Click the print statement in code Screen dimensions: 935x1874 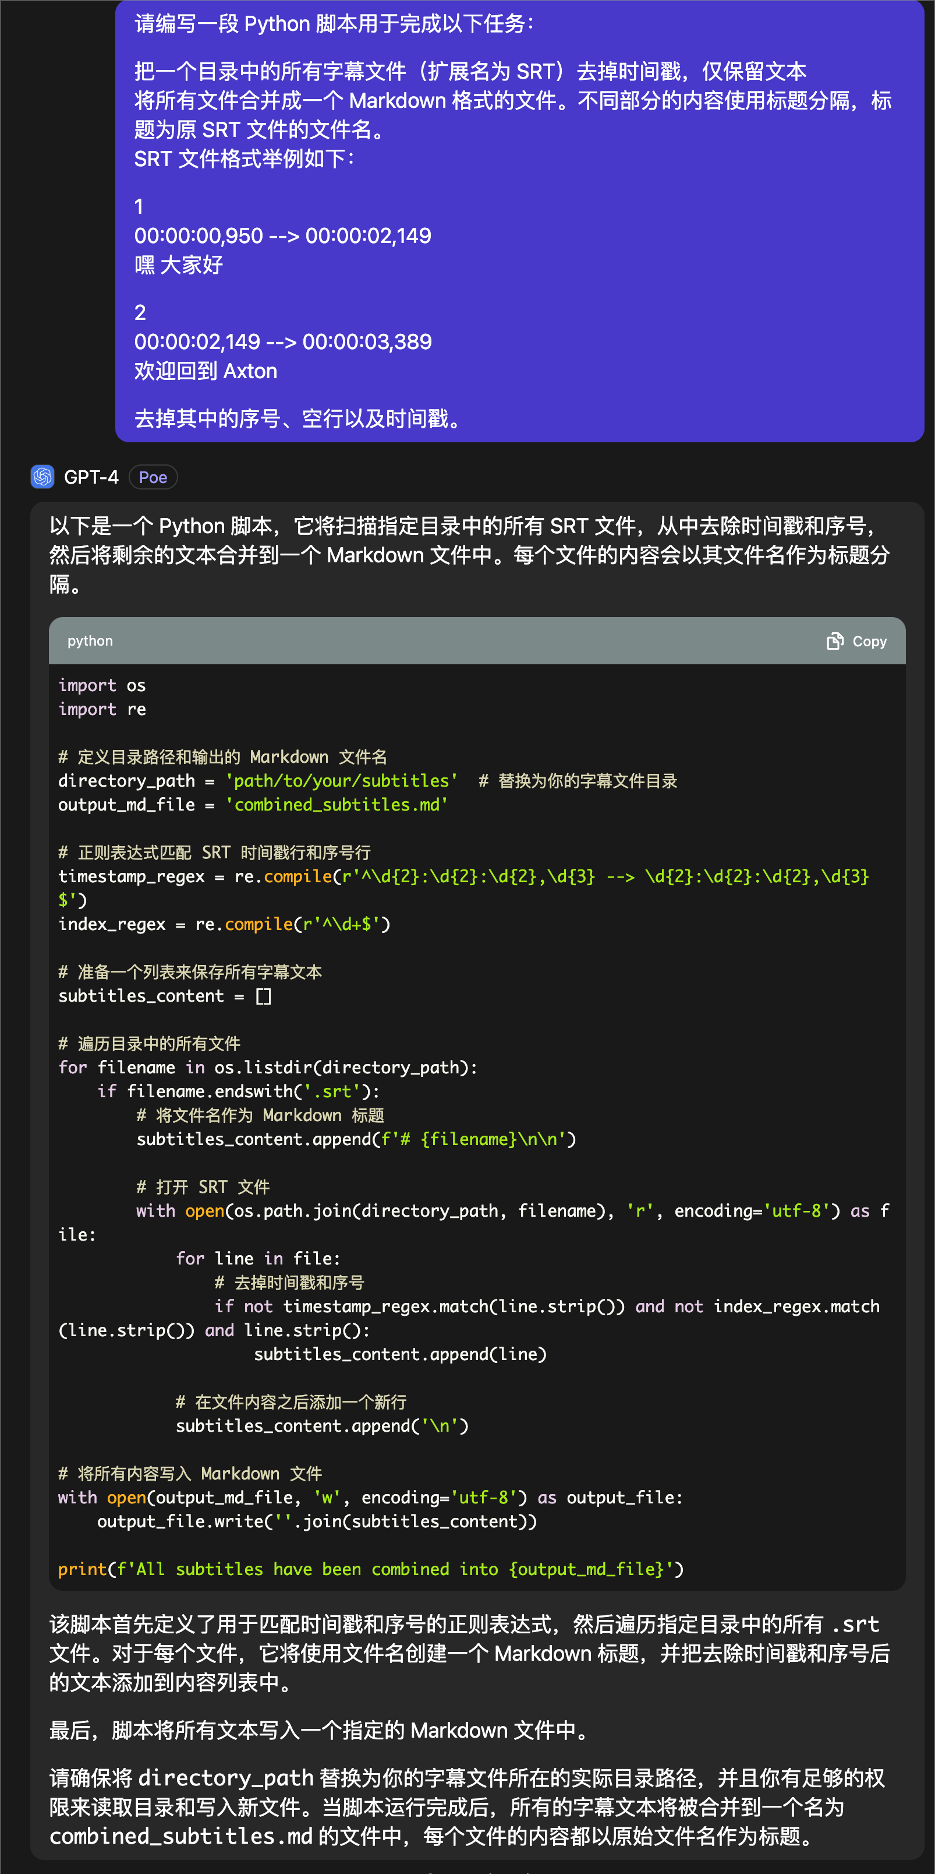pos(370,1569)
